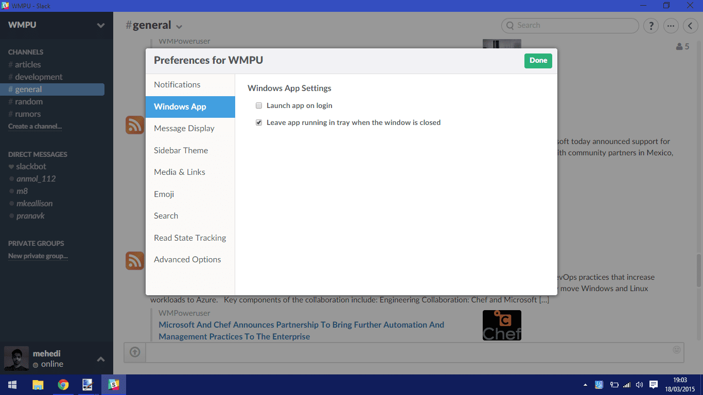The height and width of the screenshot is (395, 703).
Task: Click mehedi's profile avatar
Action: click(16, 358)
